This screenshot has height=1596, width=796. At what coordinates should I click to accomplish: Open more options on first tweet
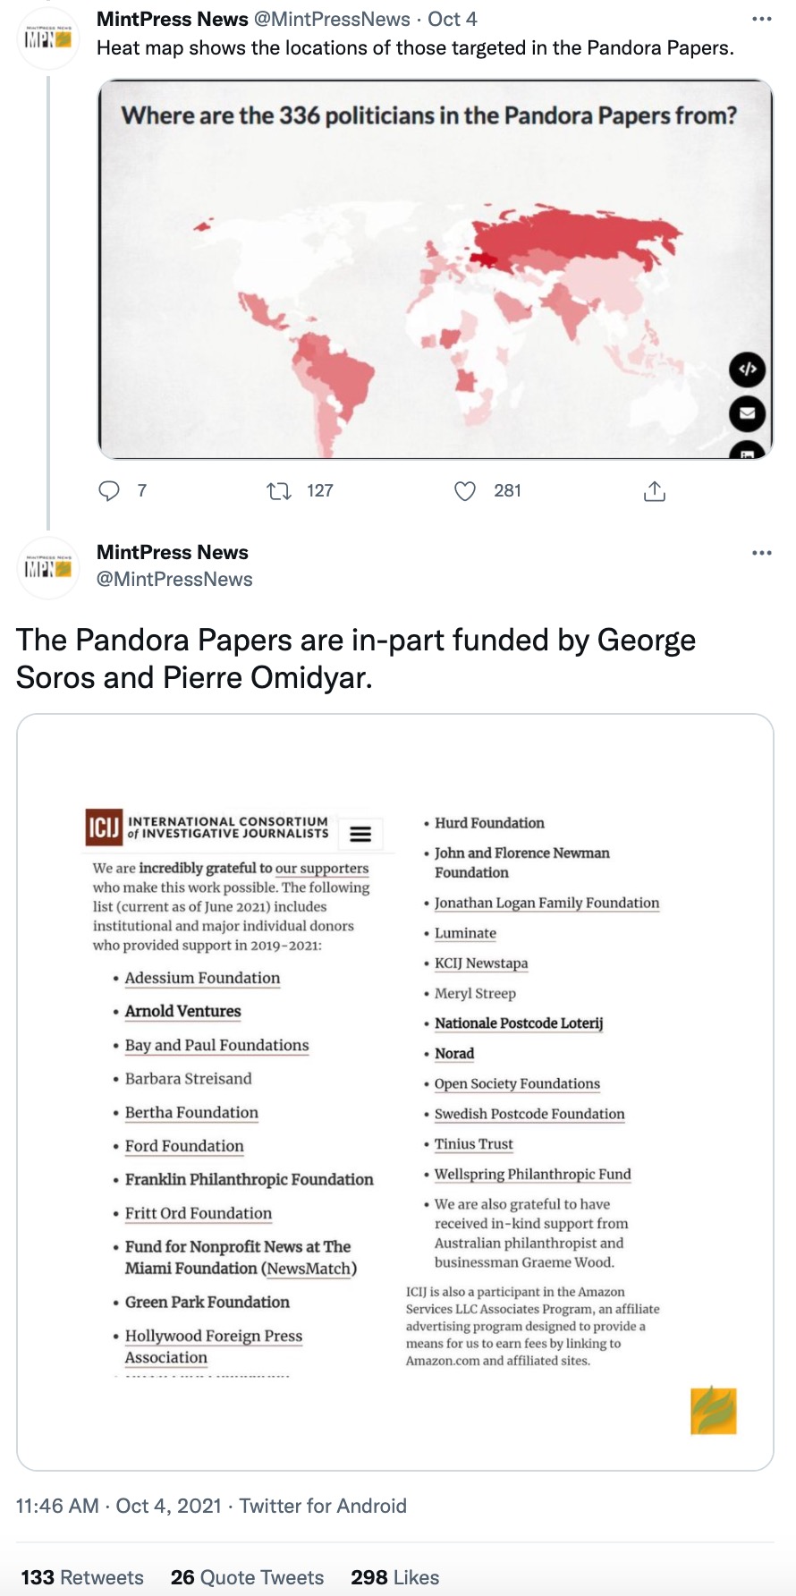coord(761,19)
